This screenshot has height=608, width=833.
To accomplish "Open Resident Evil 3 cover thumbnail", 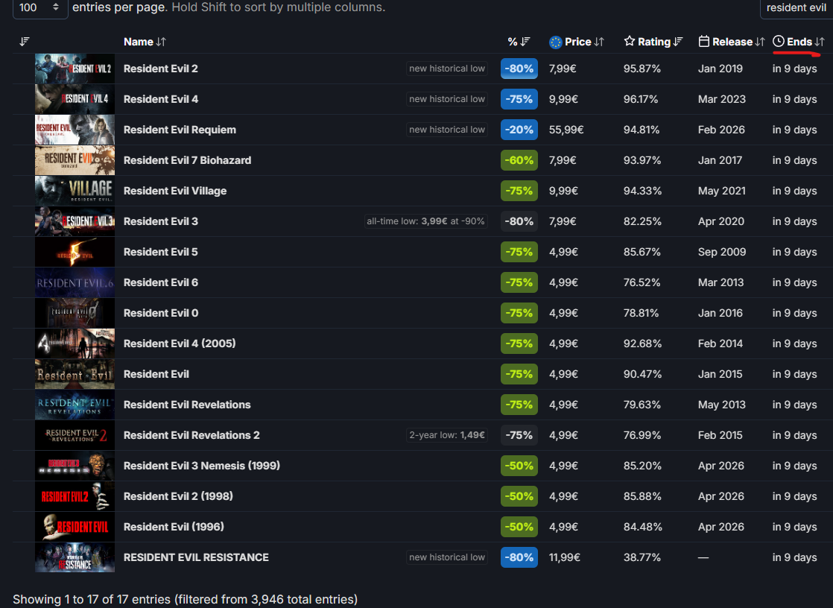I will (x=75, y=221).
